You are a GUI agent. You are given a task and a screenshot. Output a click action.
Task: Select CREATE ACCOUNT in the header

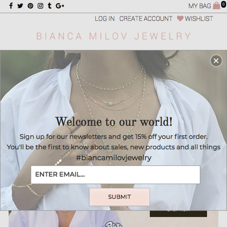pos(146,19)
